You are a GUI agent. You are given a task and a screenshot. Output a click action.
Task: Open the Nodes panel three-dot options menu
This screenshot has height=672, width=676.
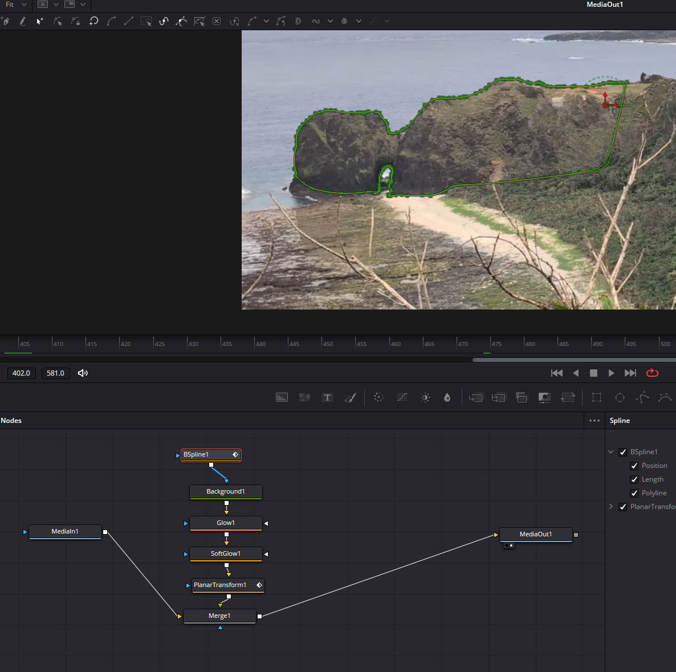point(594,421)
